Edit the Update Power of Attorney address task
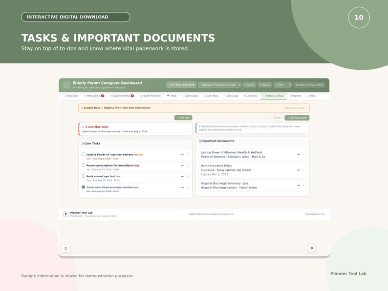 click(x=182, y=155)
